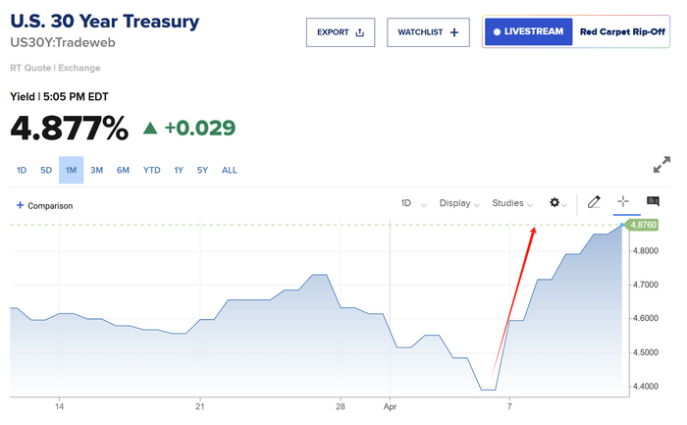Open the chart comments icon
The image size is (687, 425).
tap(653, 202)
